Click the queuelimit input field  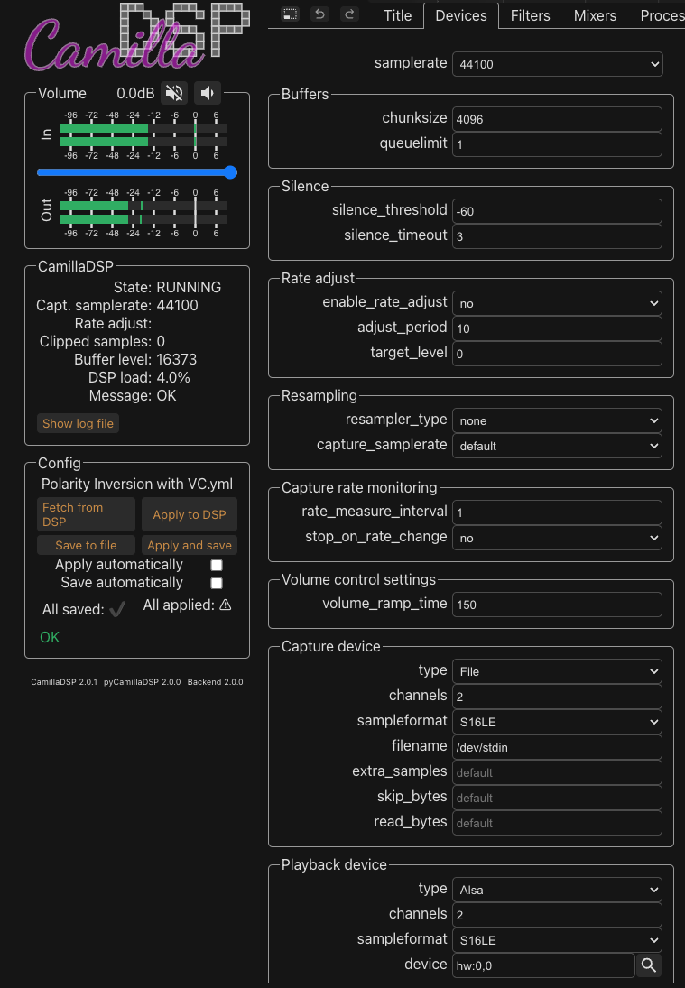point(557,143)
